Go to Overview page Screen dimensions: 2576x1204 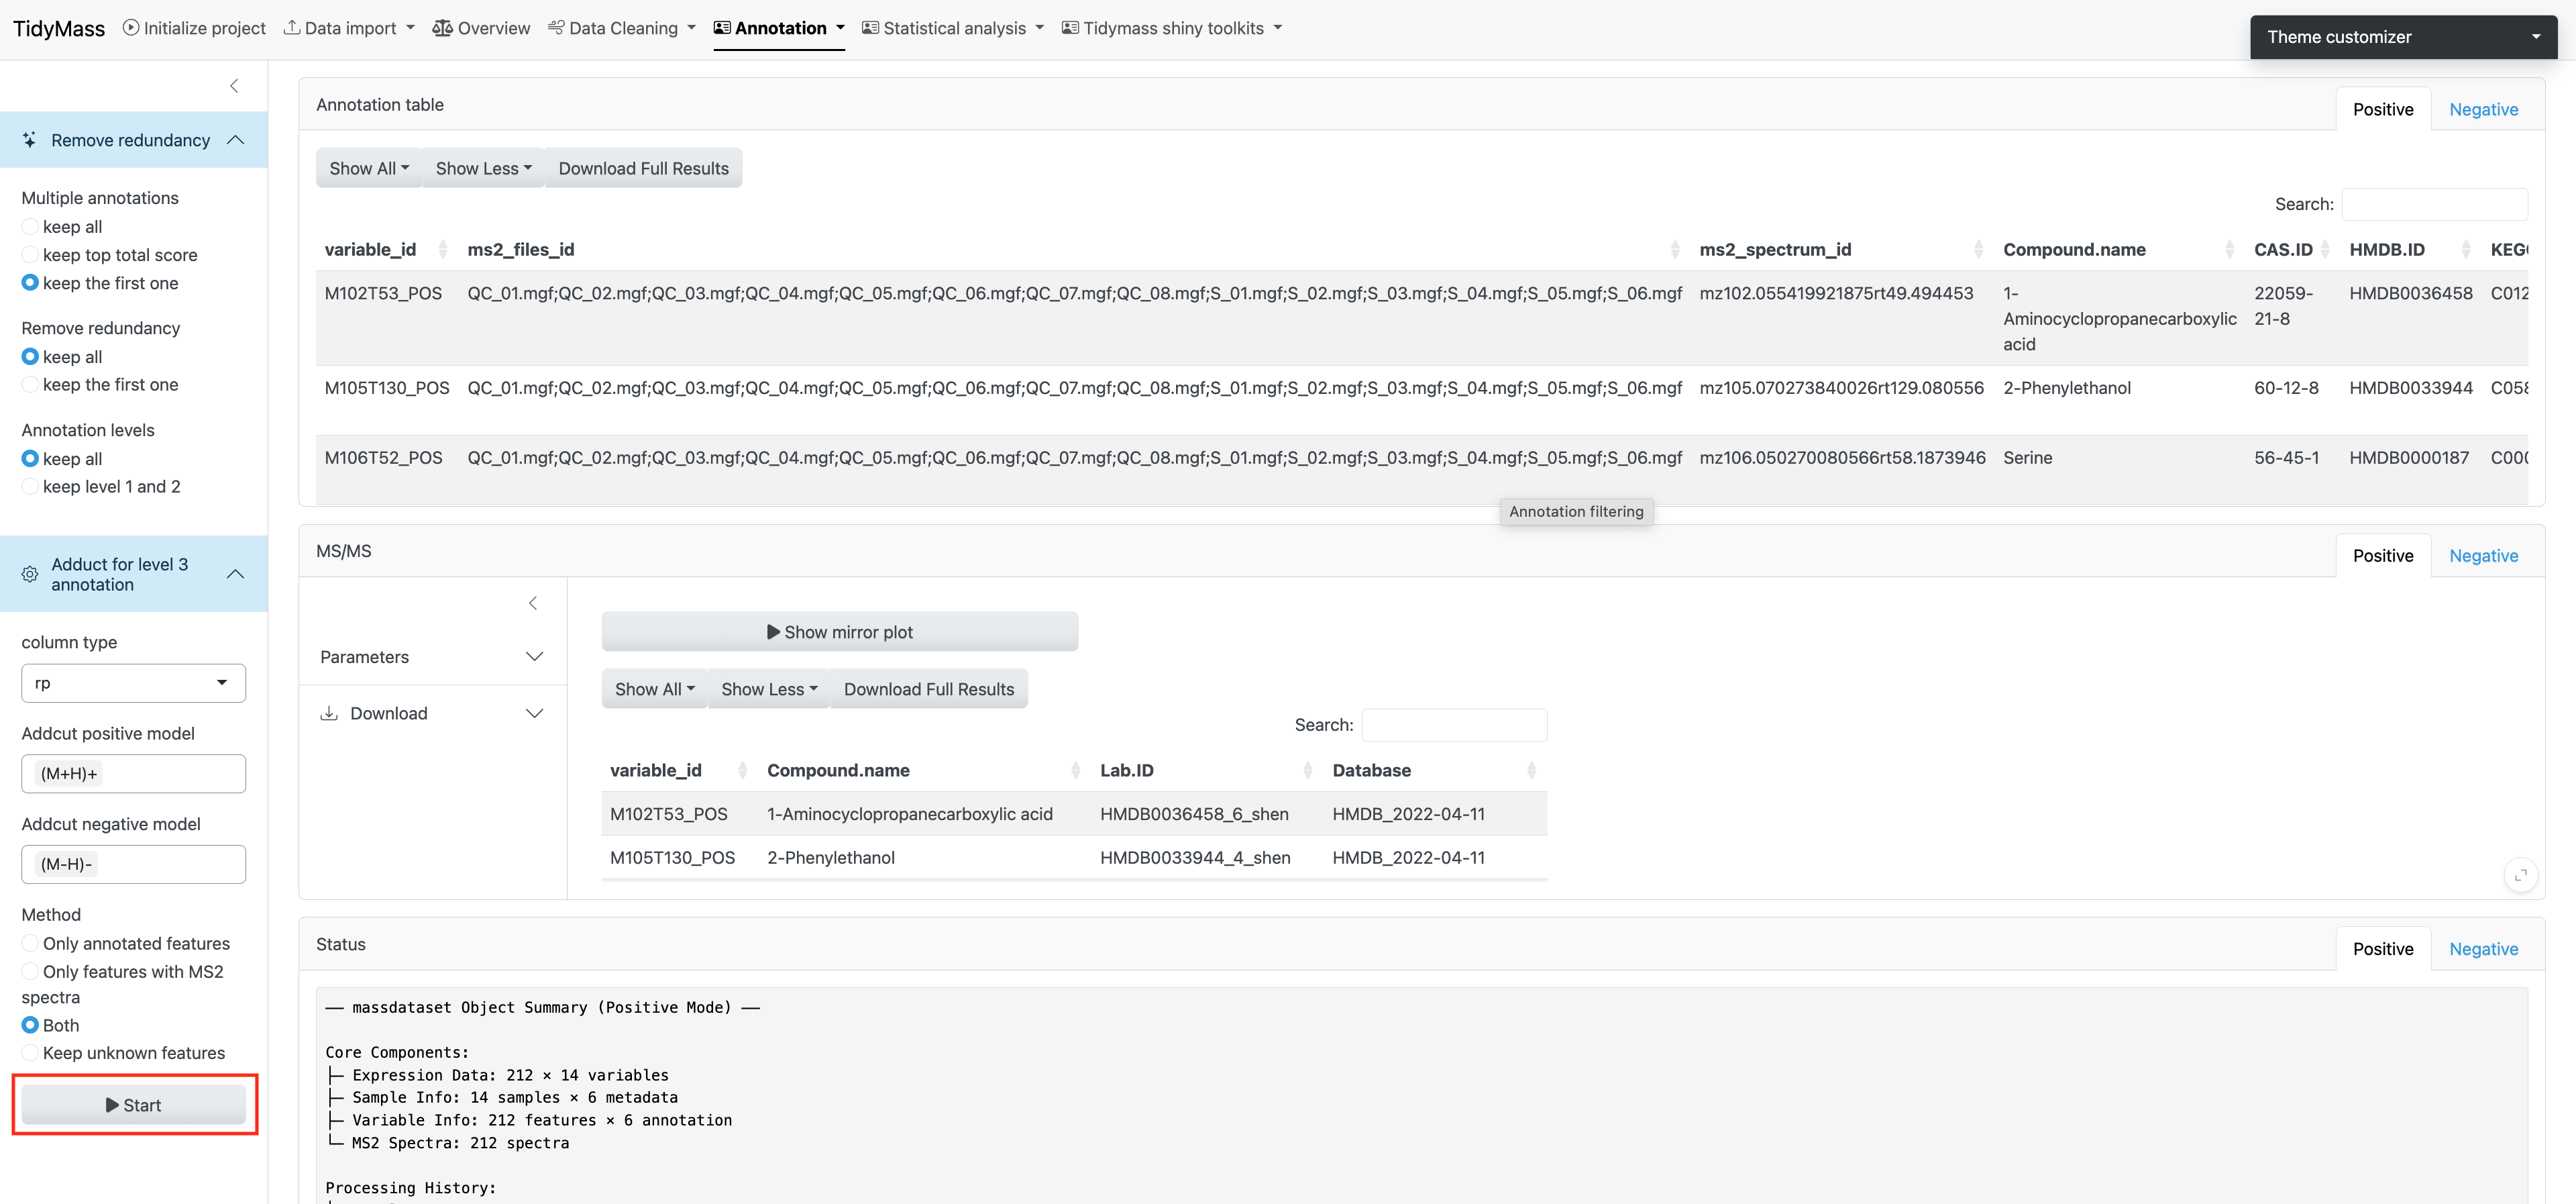pyautogui.click(x=481, y=28)
